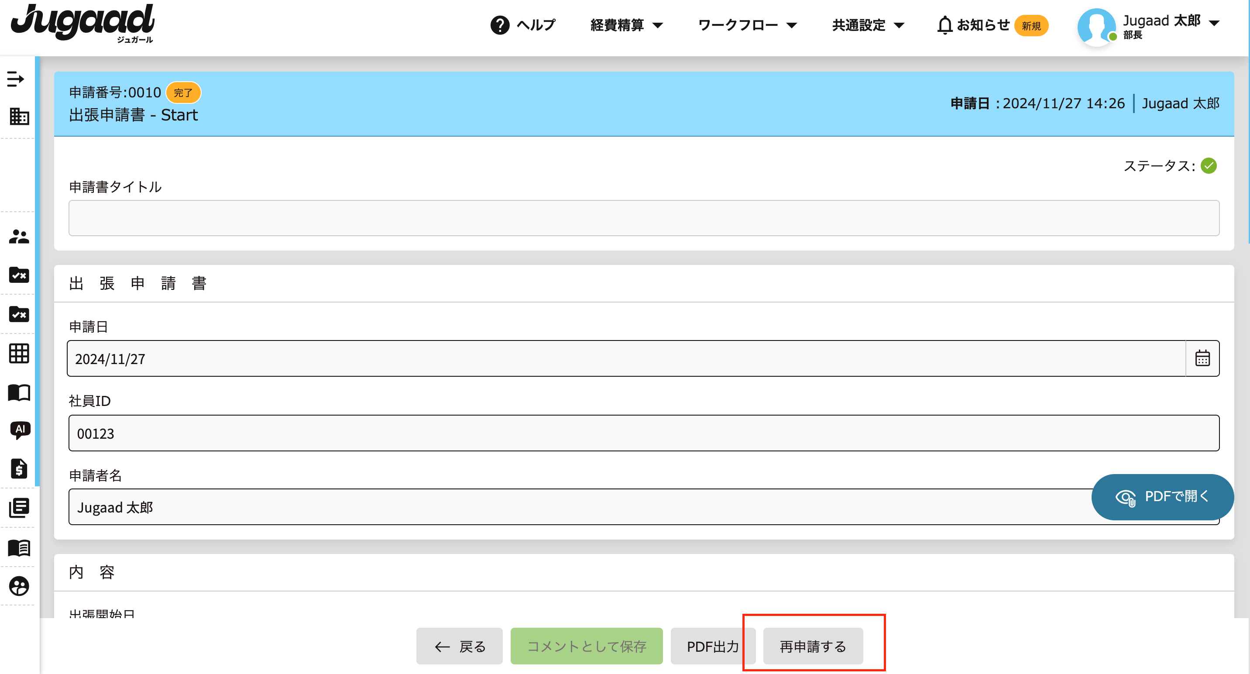Open the お知らせ bell notifications
The height and width of the screenshot is (674, 1250).
click(945, 25)
